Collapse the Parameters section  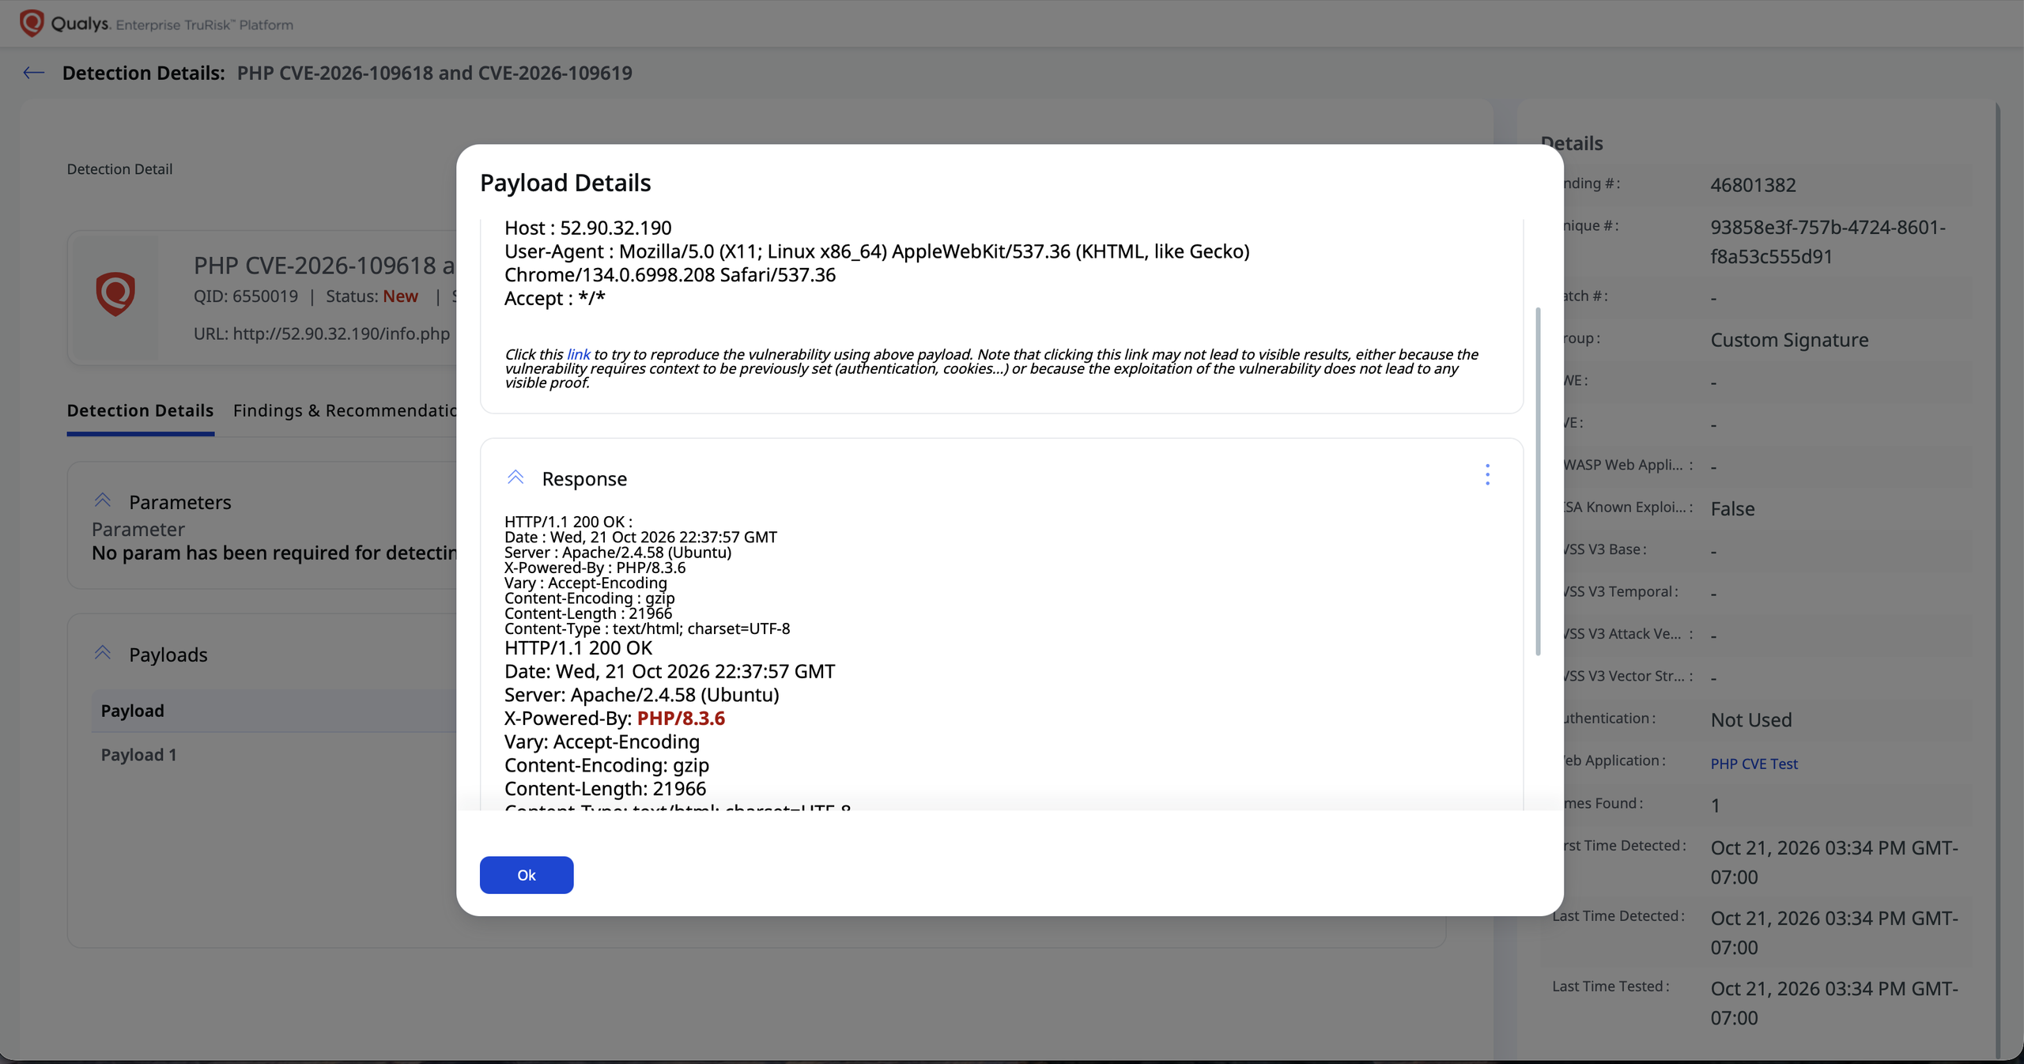(103, 500)
